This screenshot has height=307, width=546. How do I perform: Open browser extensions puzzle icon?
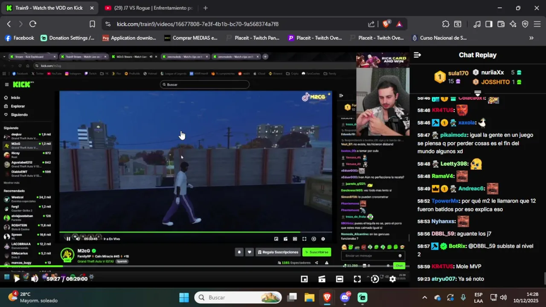[x=446, y=24]
